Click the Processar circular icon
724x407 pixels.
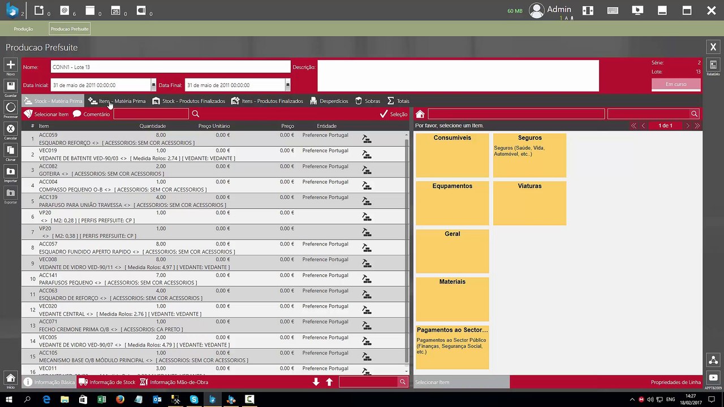(x=10, y=107)
